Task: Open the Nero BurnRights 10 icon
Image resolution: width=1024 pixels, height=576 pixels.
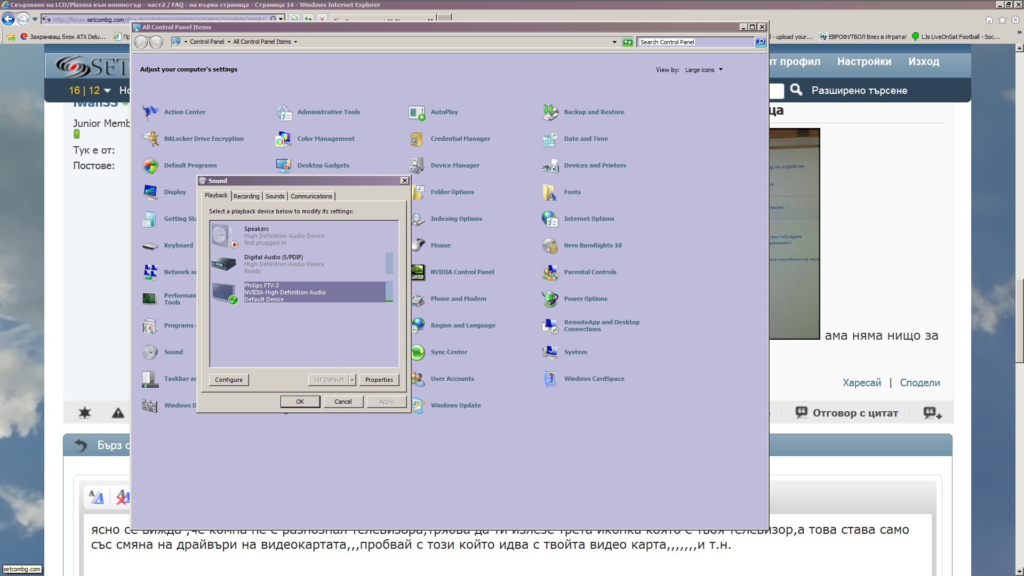Action: point(550,245)
